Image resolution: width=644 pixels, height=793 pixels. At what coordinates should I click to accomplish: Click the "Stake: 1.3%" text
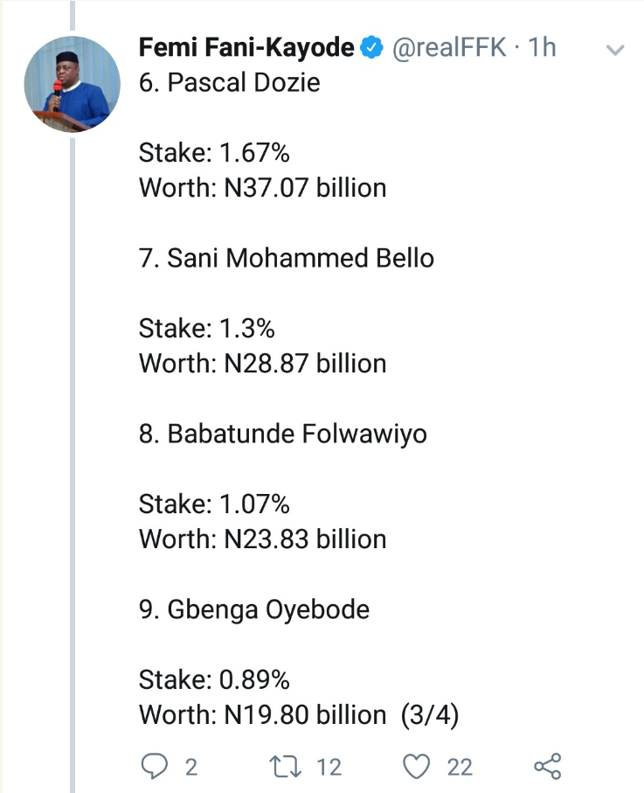point(207,329)
